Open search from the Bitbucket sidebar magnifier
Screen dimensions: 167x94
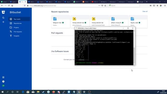point(3,18)
